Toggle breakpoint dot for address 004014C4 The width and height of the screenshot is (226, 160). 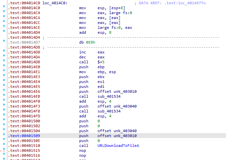point(4,11)
